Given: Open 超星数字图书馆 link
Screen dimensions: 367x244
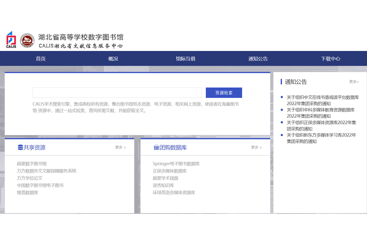Looking at the screenshot, I should [x=32, y=164].
